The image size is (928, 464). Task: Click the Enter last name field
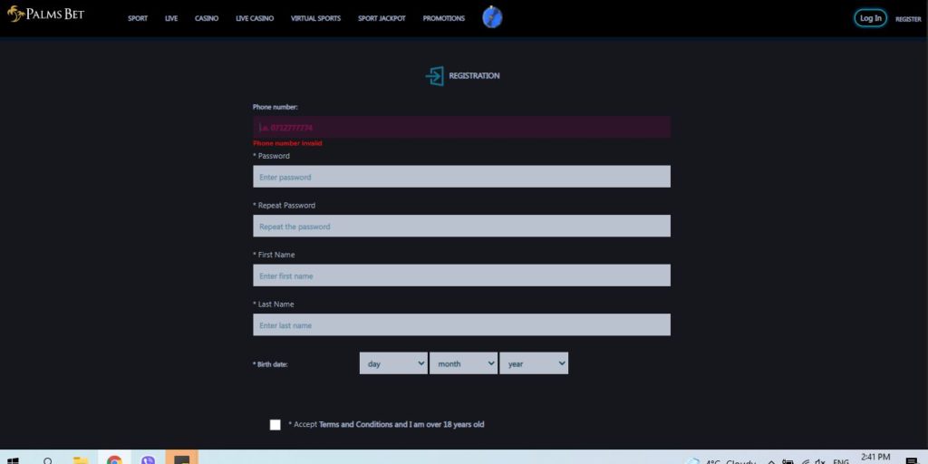click(x=461, y=325)
